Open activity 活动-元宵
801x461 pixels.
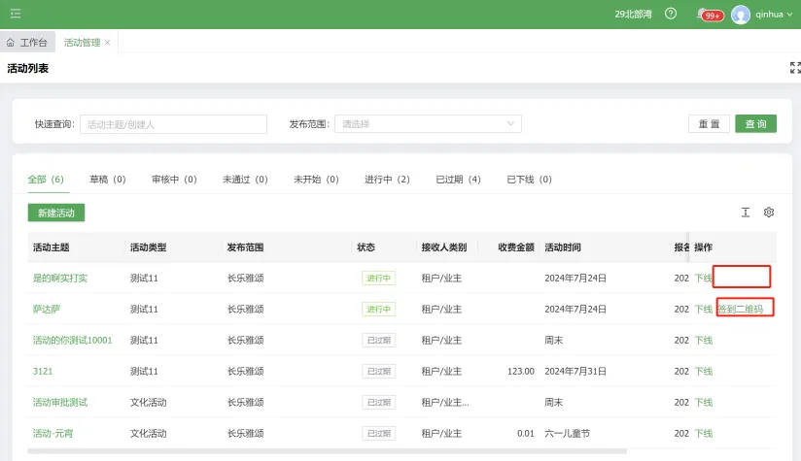53,434
